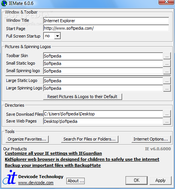Click the IEMate globe icon in title bar
175x189 pixels.
[4, 3]
